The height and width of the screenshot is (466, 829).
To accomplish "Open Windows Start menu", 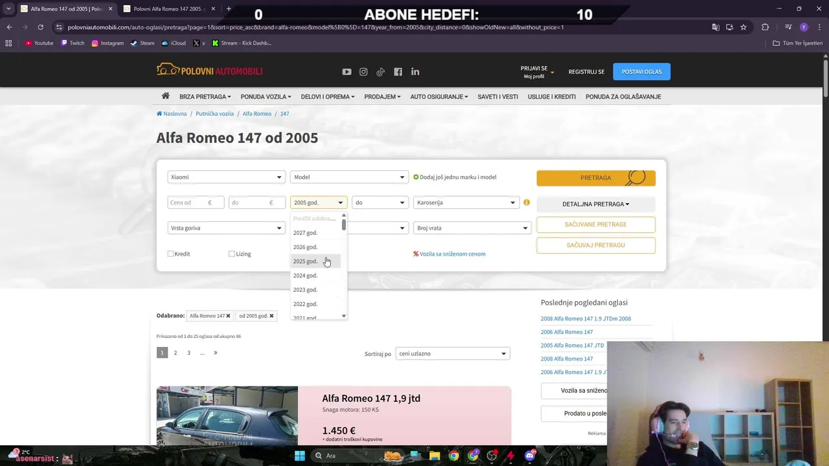I will pos(300,456).
